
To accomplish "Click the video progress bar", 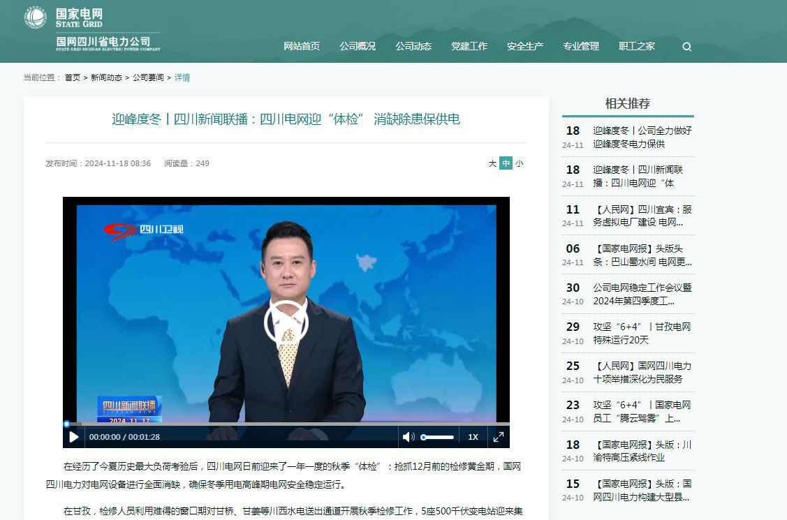I will (x=286, y=424).
